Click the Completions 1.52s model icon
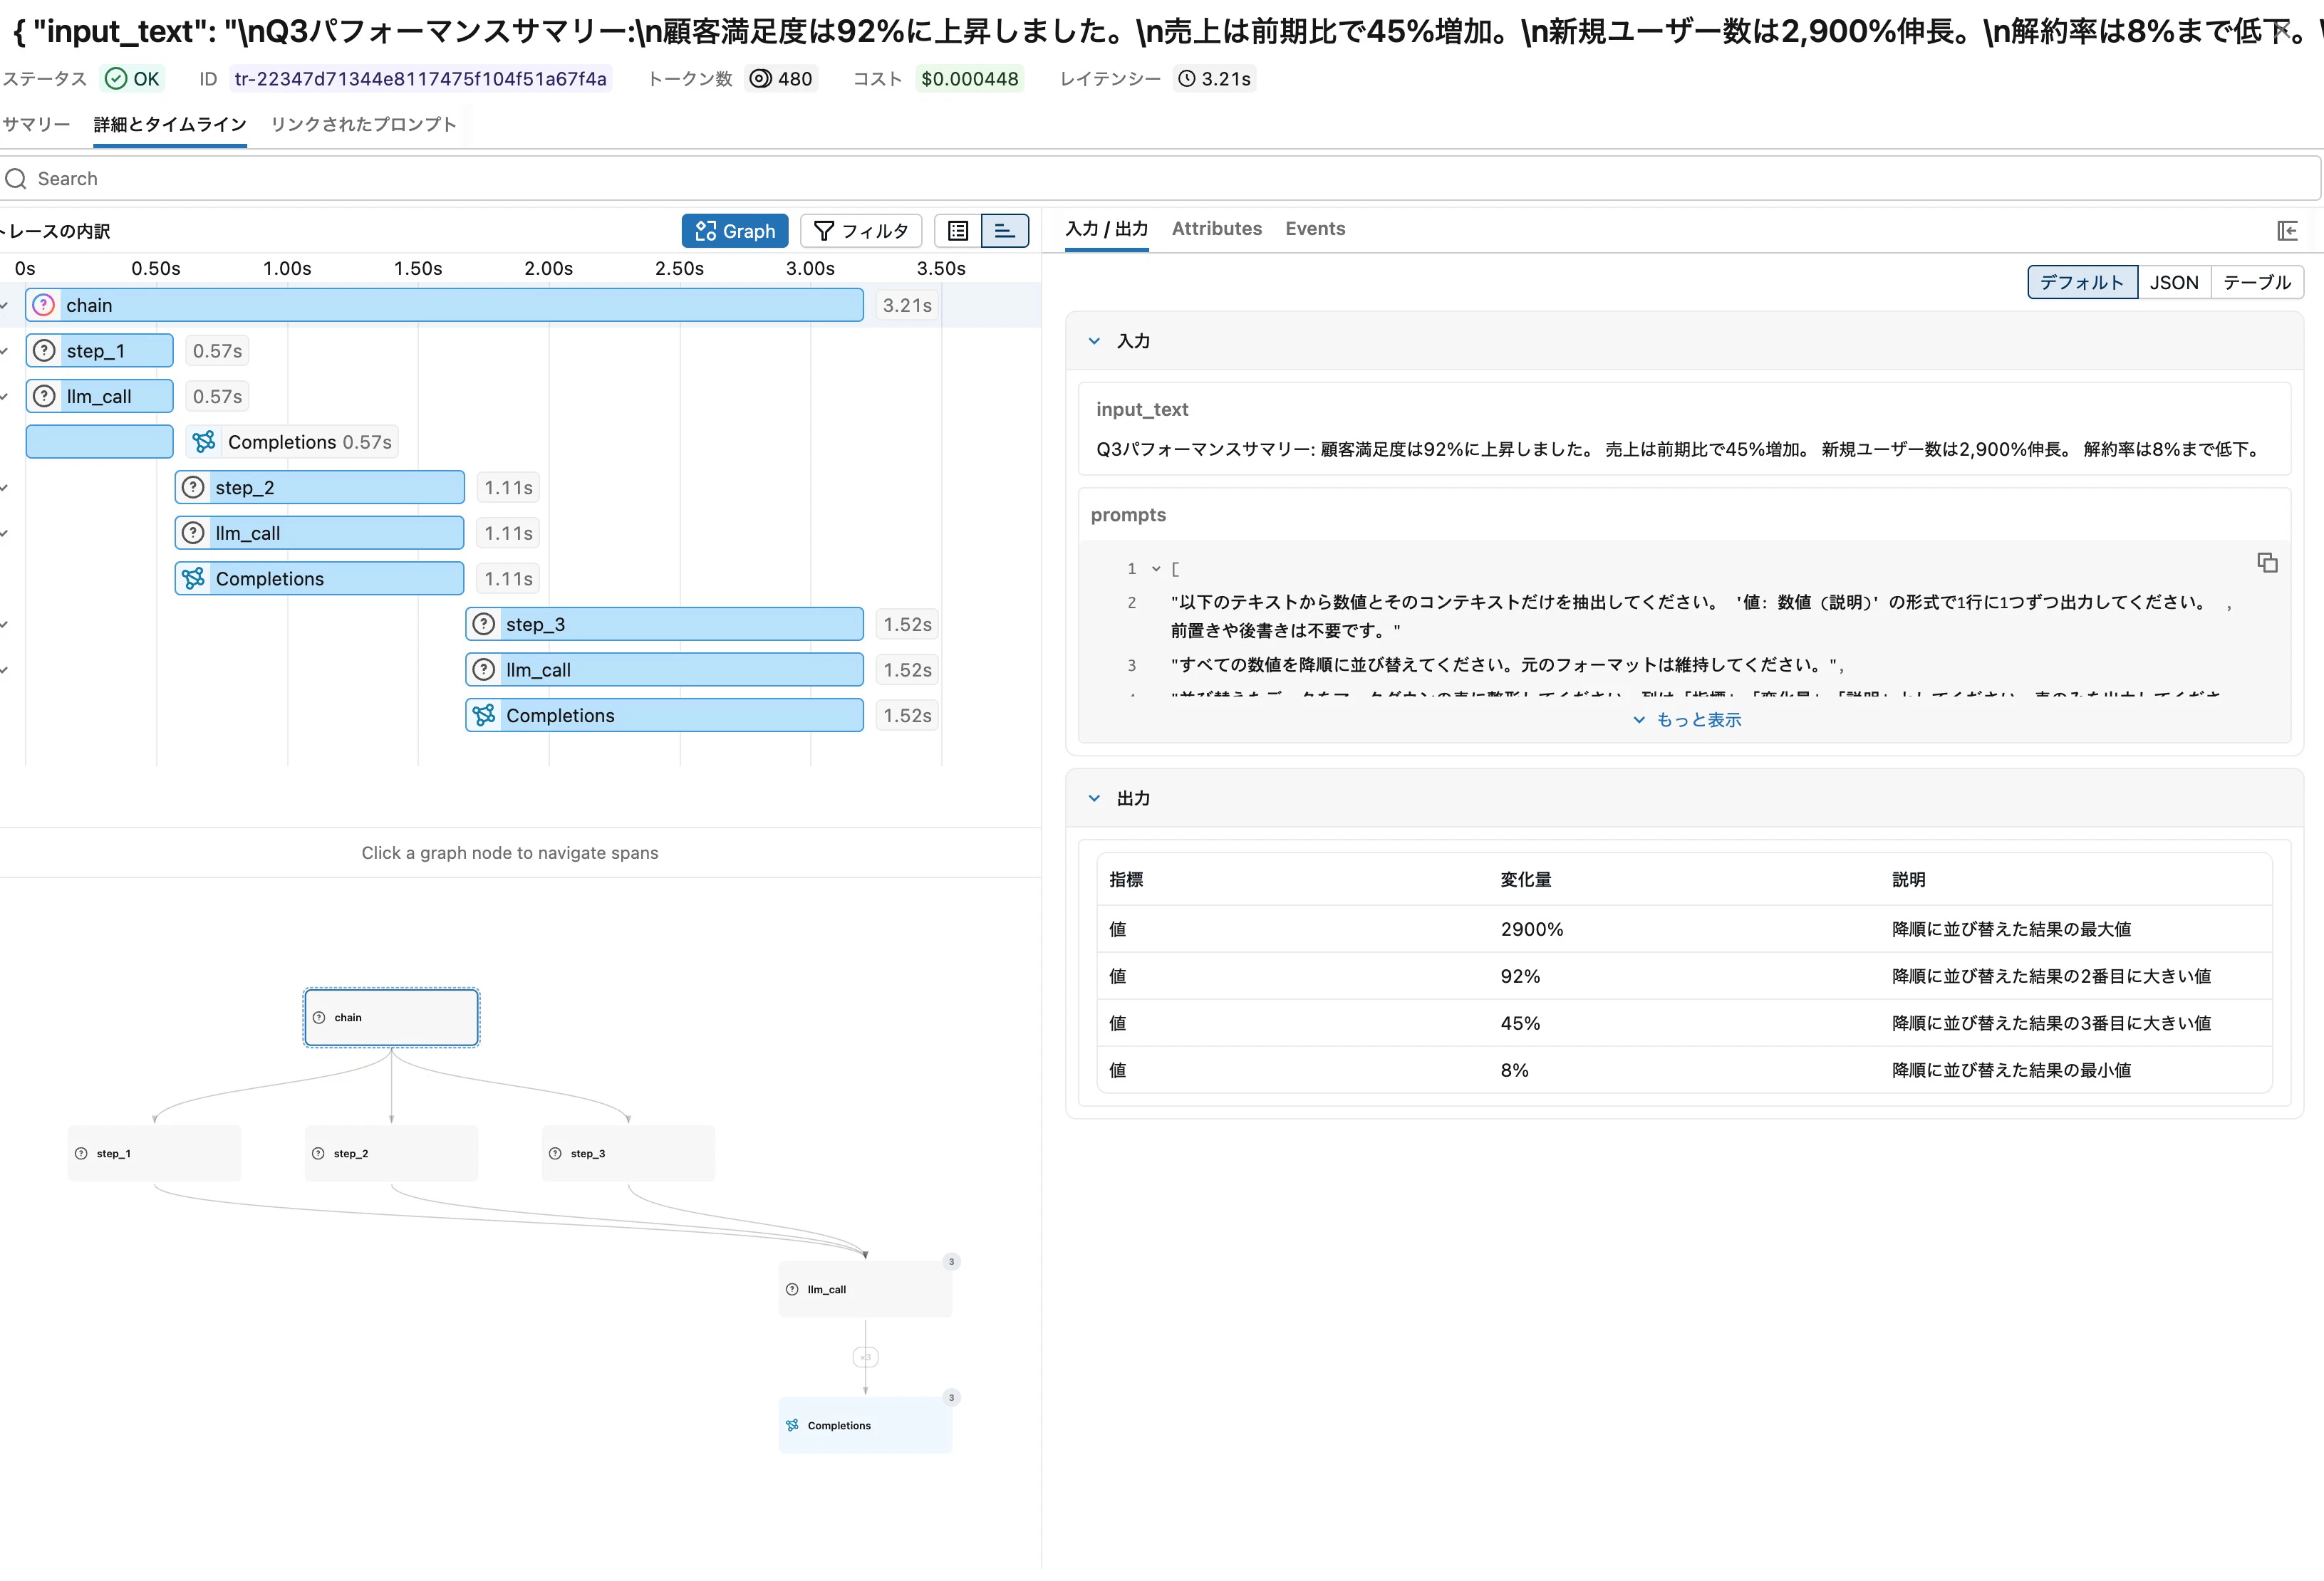 pos(484,716)
